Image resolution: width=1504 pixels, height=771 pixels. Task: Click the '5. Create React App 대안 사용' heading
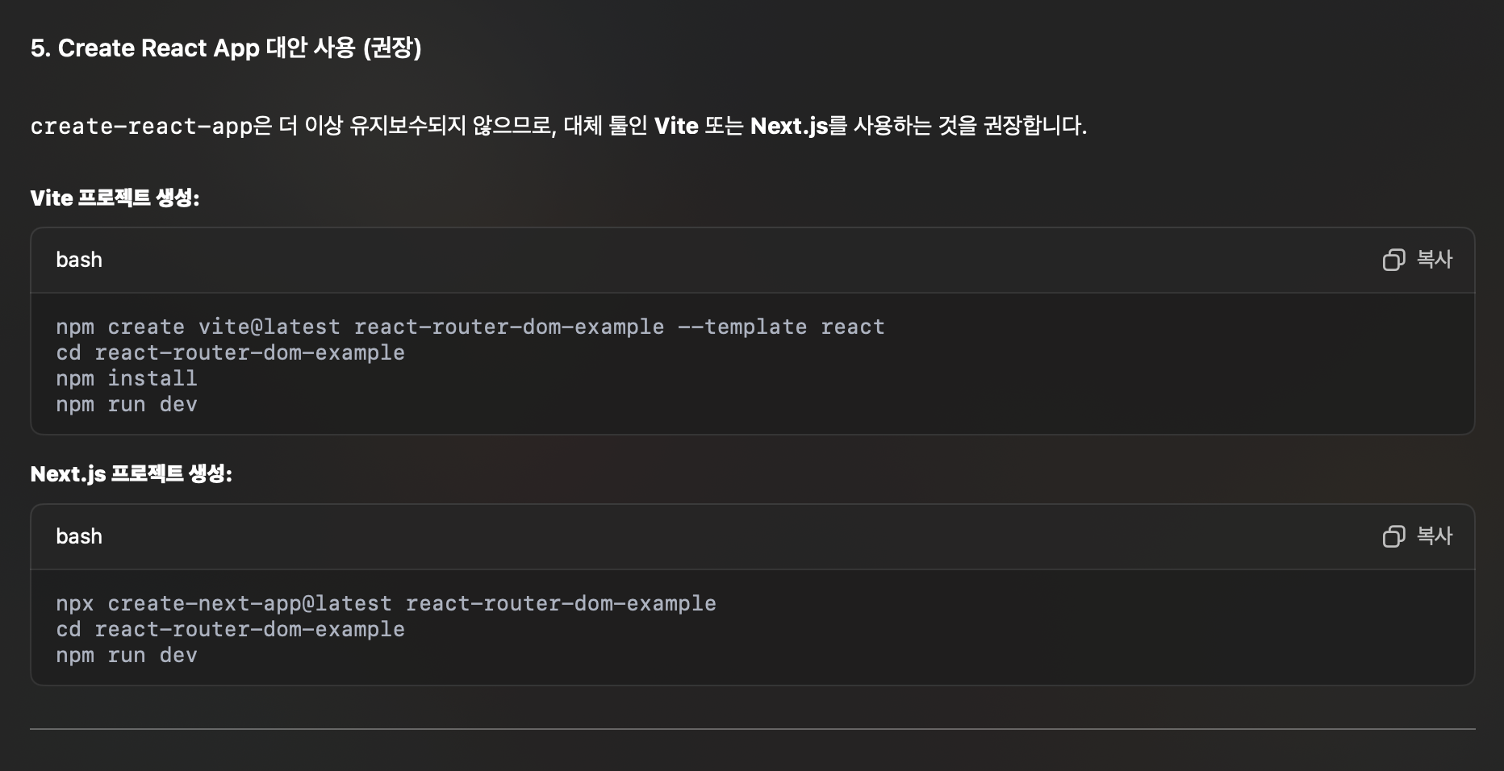coord(226,48)
